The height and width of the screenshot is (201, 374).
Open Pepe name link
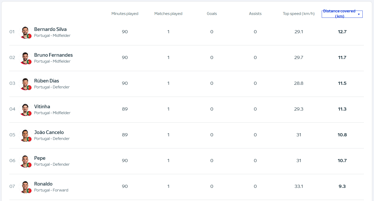point(40,158)
